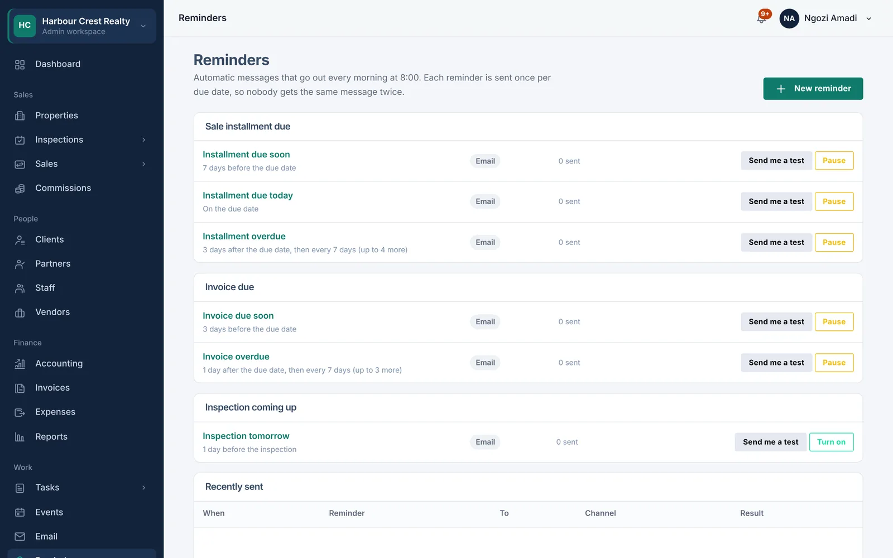Expand the Inspections submenu chevron
Image resolution: width=893 pixels, height=558 pixels.
[x=144, y=140]
